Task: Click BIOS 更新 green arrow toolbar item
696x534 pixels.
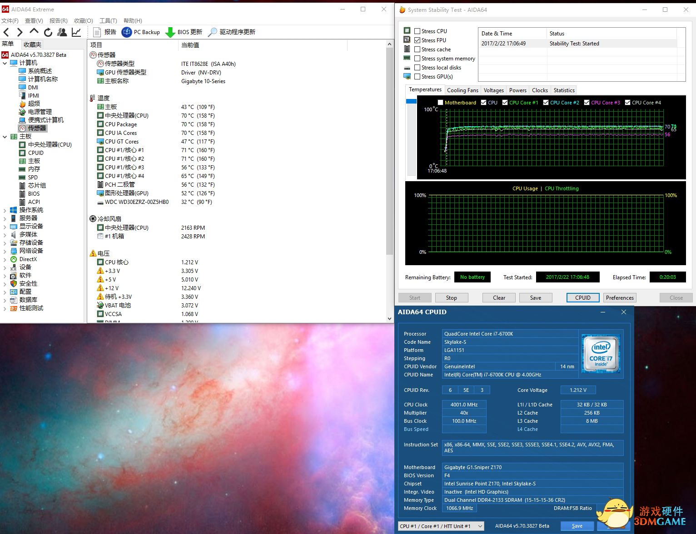Action: (184, 32)
